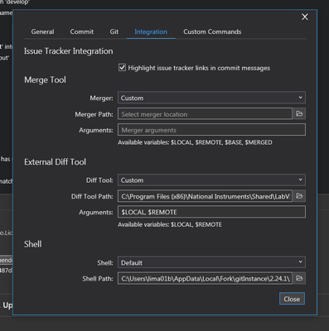Click the Diff Tool Path field

click(205, 196)
